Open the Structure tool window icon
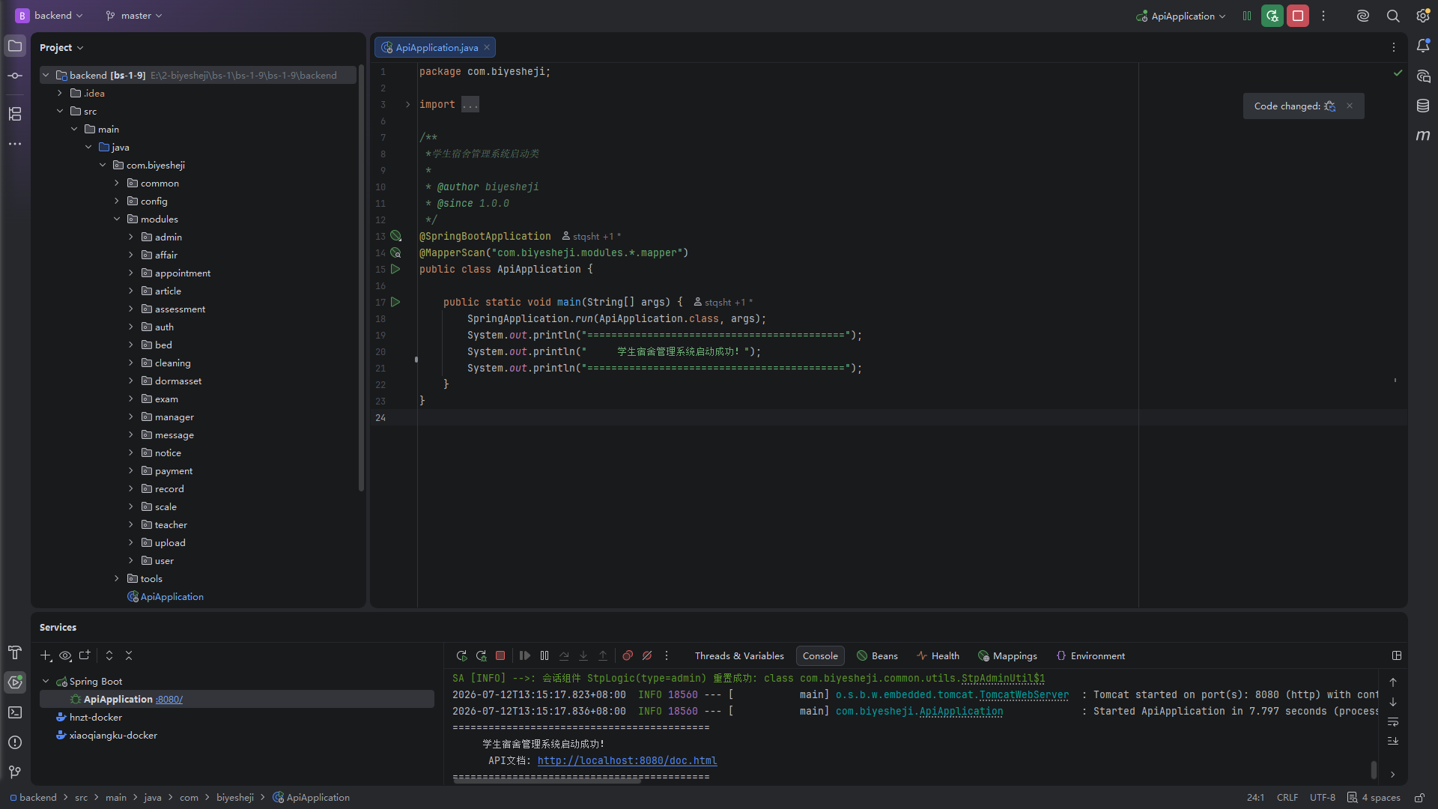The height and width of the screenshot is (809, 1438). 15,114
